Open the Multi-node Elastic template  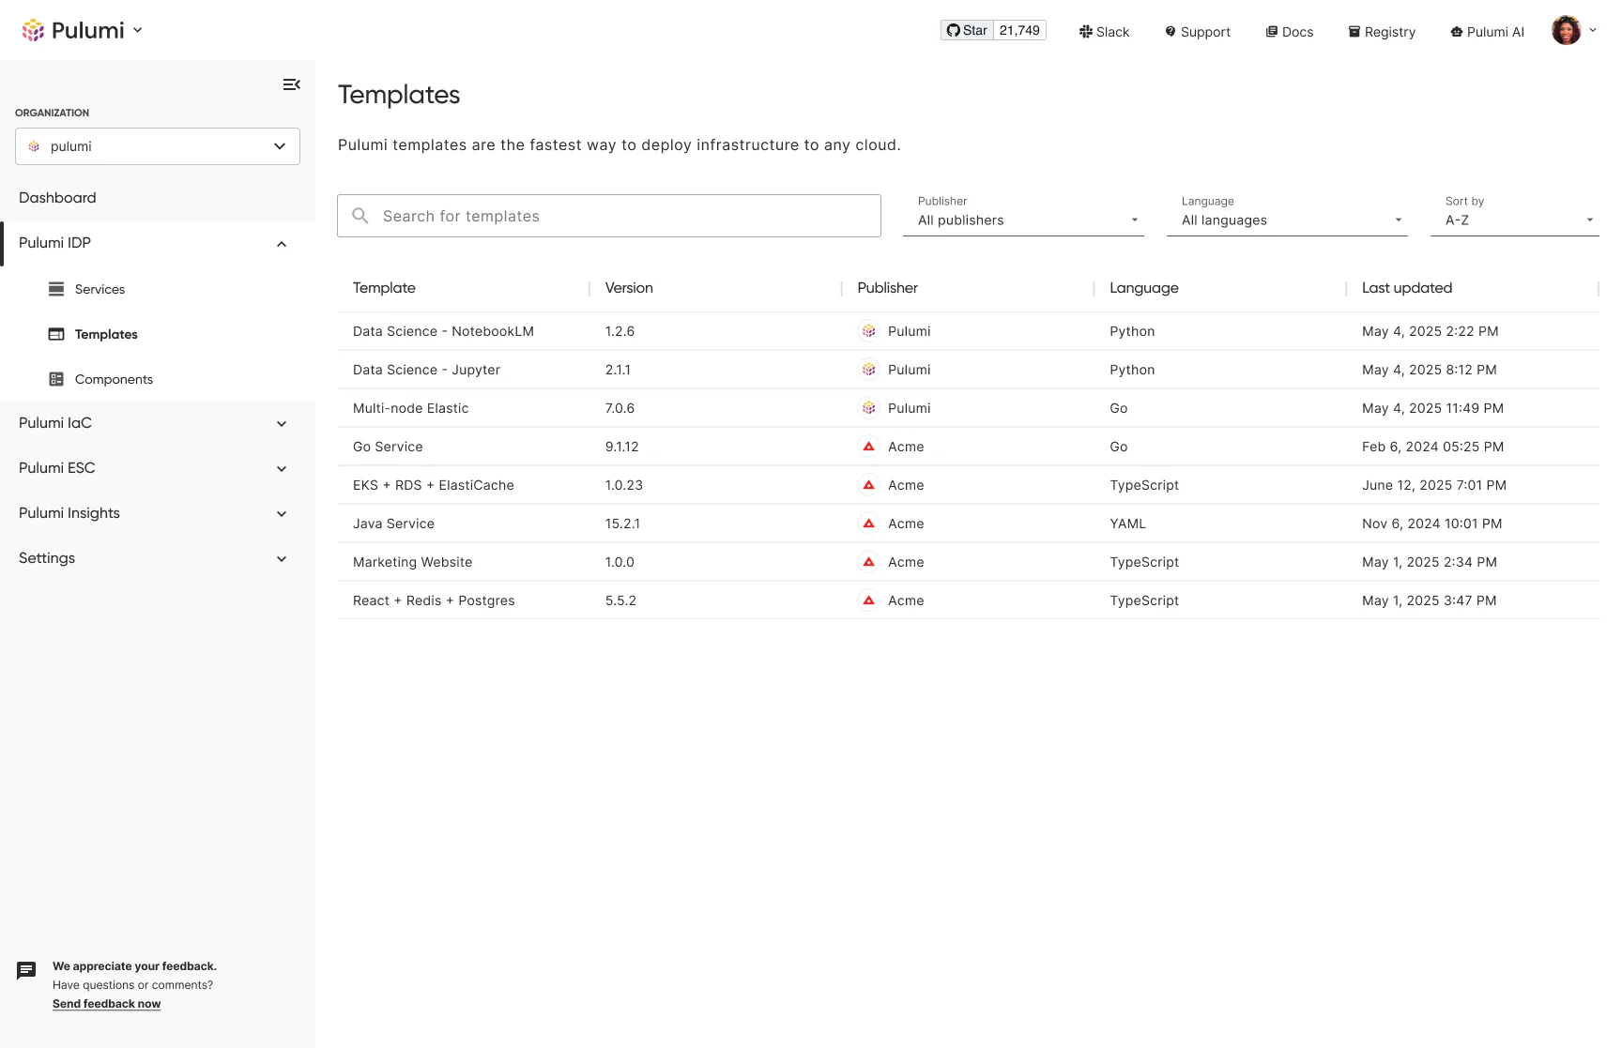[410, 408]
